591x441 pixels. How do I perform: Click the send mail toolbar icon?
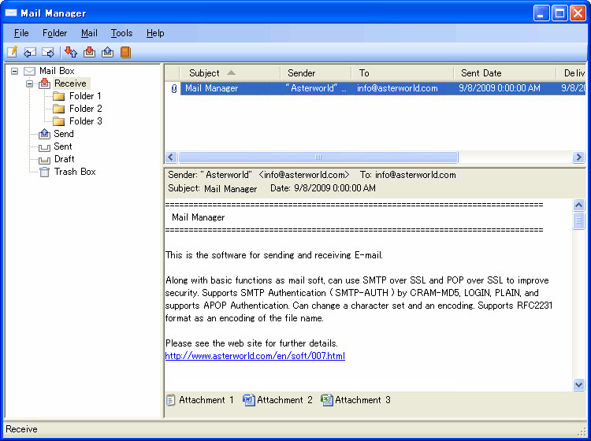[x=107, y=52]
